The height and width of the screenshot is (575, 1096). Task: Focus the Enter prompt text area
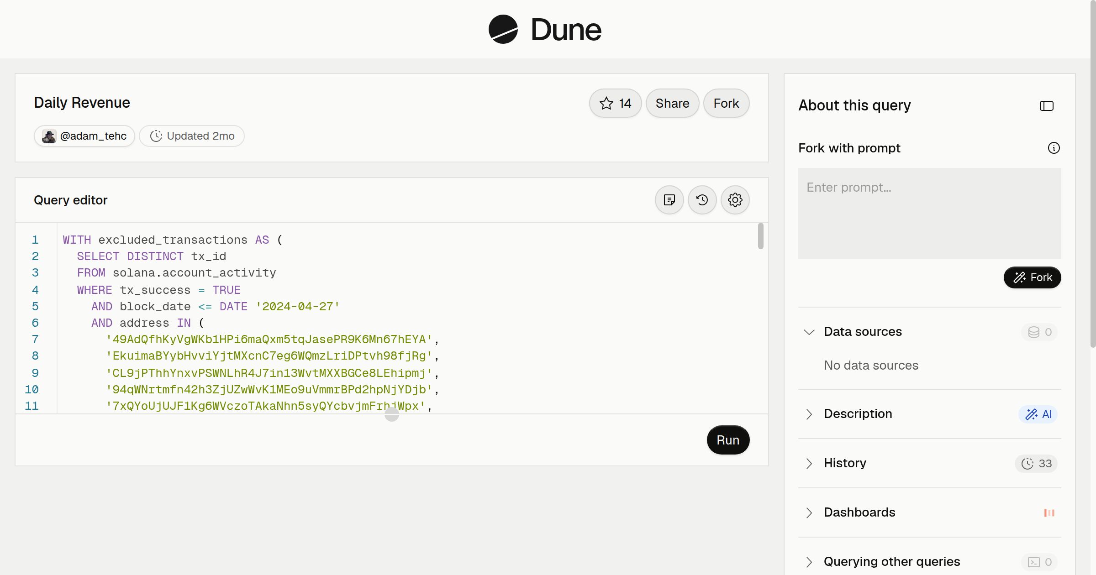929,214
